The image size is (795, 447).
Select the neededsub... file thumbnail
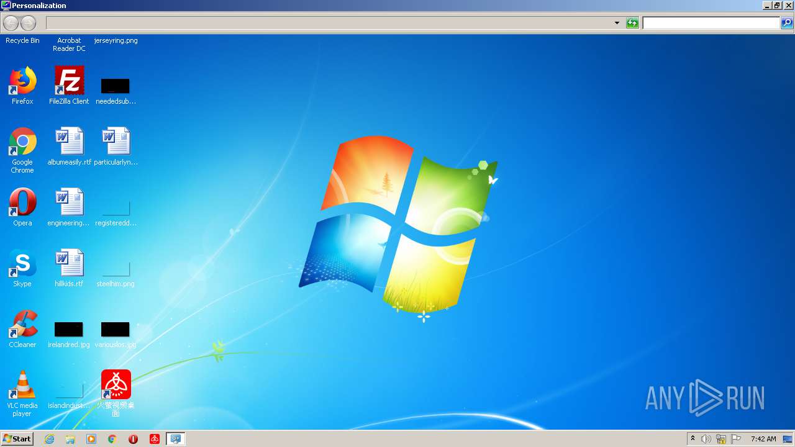click(x=116, y=86)
